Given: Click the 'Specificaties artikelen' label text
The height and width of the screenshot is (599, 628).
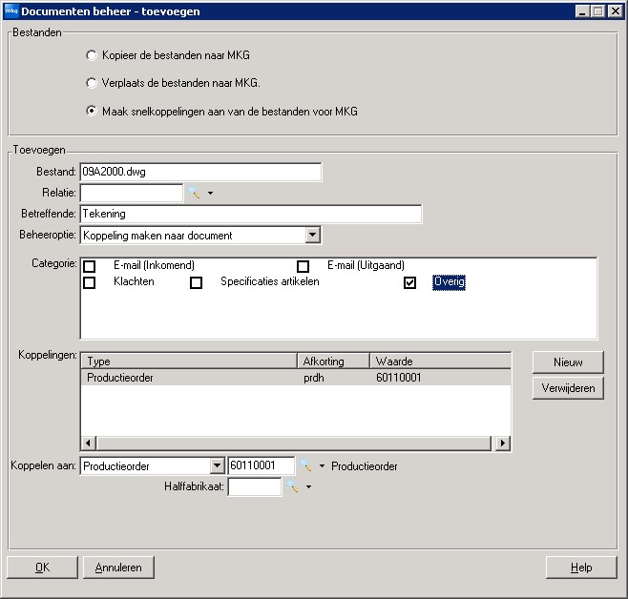Looking at the screenshot, I should pyautogui.click(x=269, y=281).
